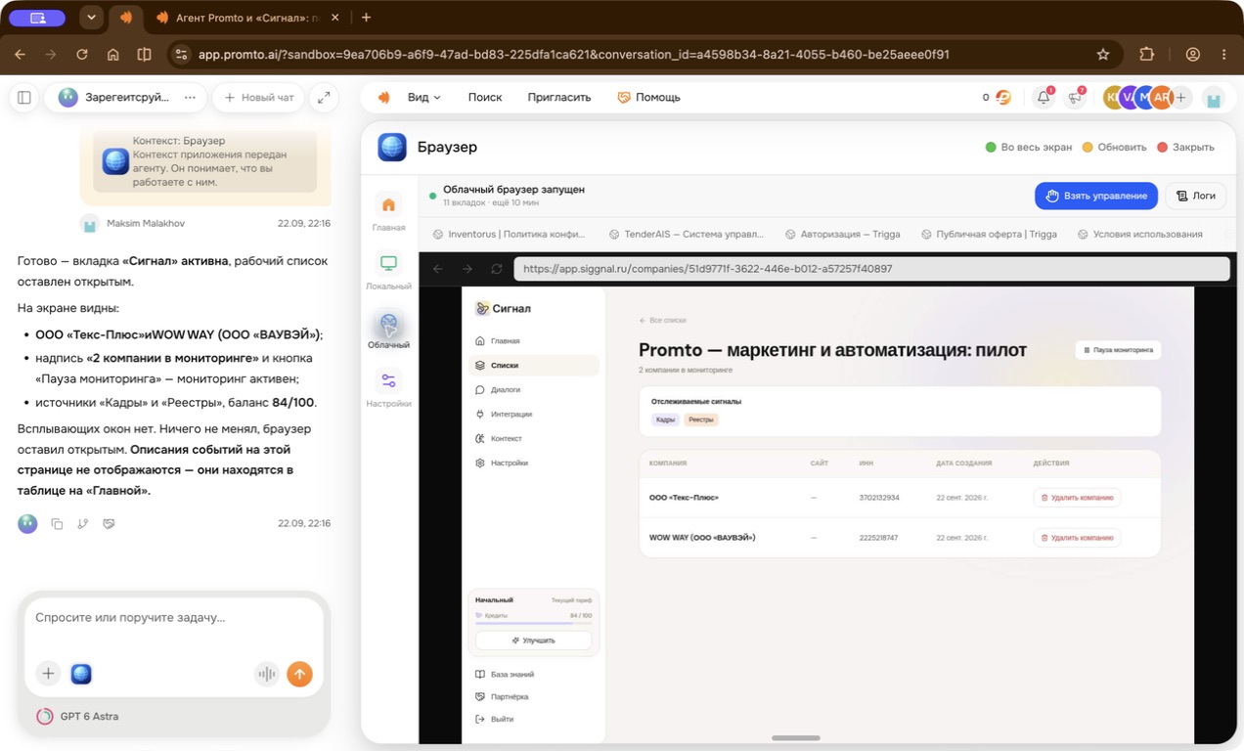
Task: Open Диалоги in Сигнал sidebar
Action: pyautogui.click(x=533, y=389)
